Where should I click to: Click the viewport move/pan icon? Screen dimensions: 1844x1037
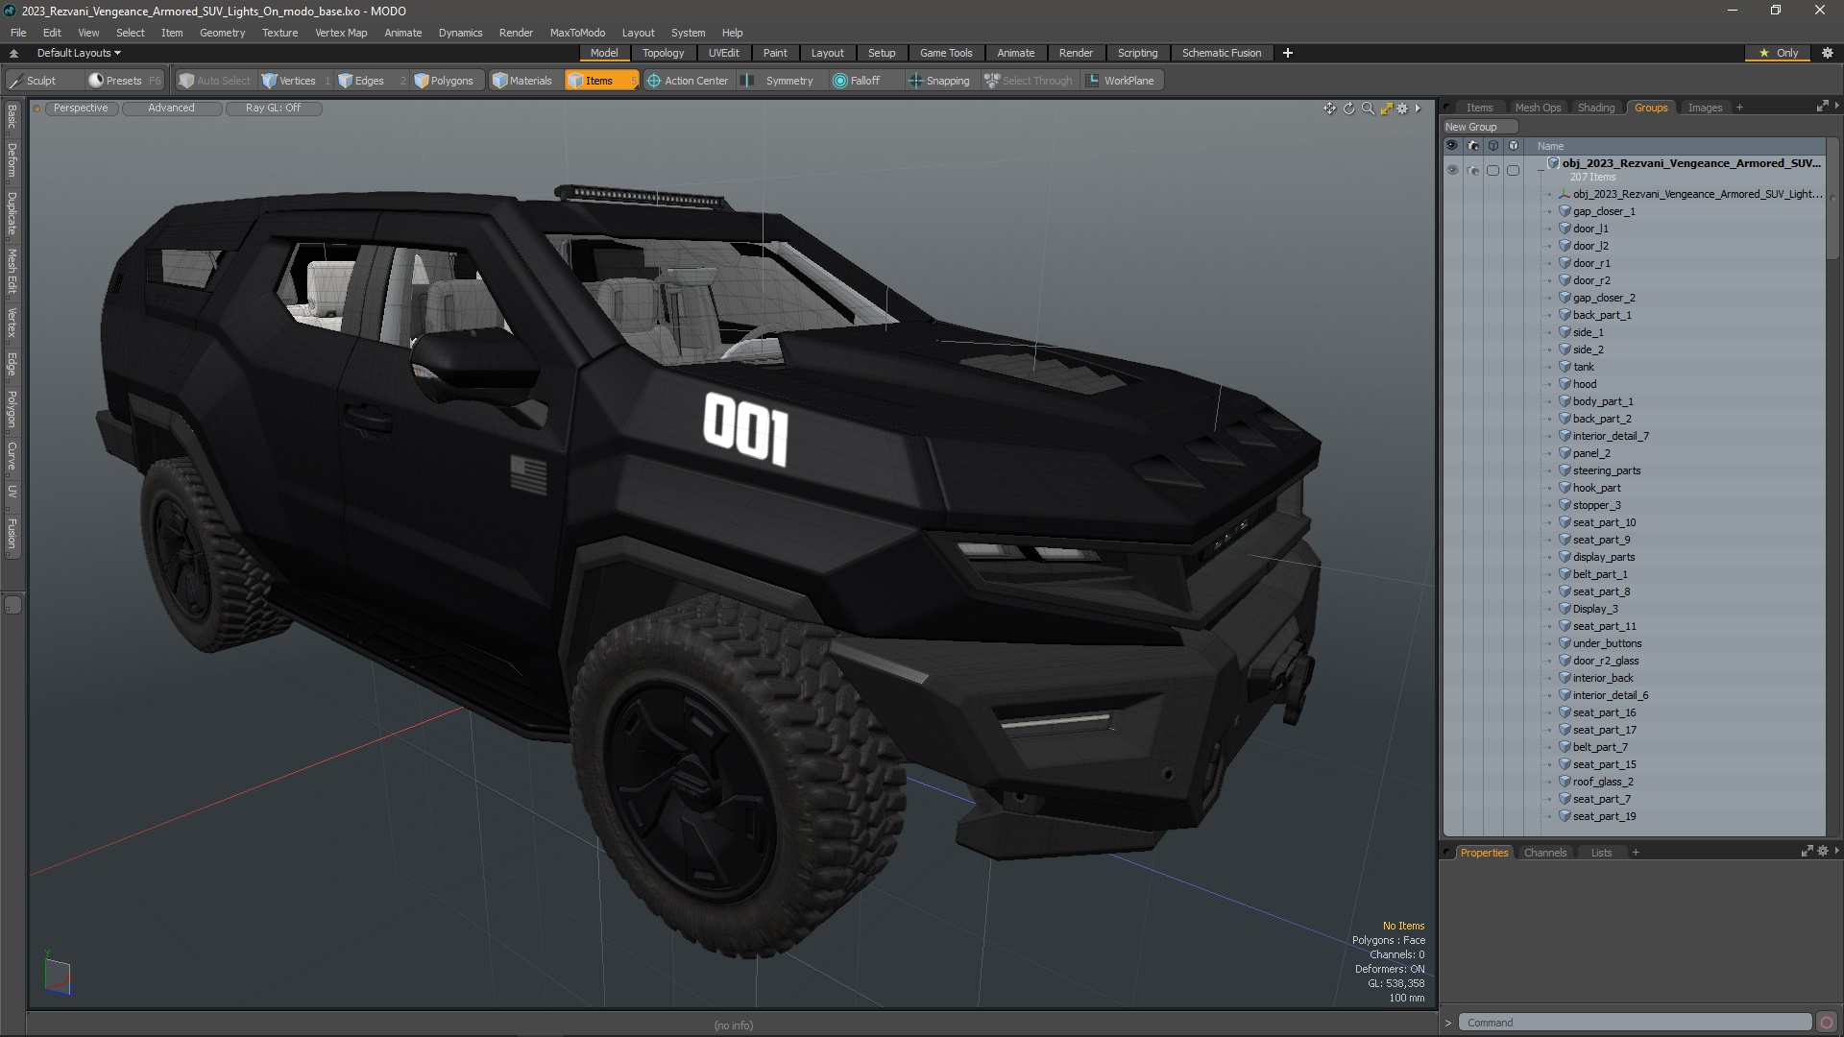coord(1329,109)
